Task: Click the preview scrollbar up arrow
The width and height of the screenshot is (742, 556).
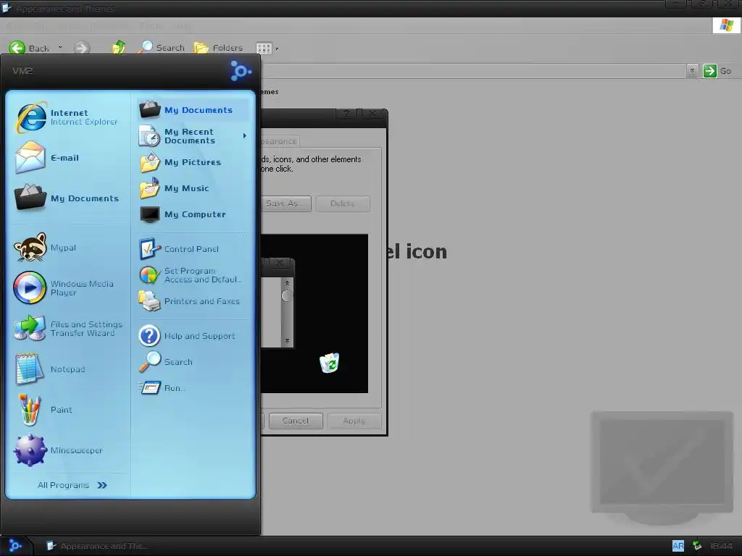Action: click(x=287, y=283)
